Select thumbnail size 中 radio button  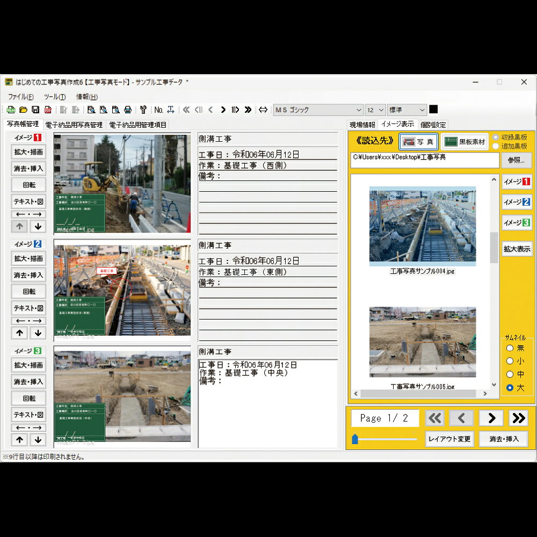click(x=510, y=374)
